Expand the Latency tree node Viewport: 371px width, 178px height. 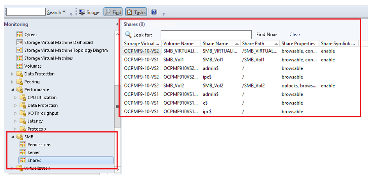[x=16, y=121]
